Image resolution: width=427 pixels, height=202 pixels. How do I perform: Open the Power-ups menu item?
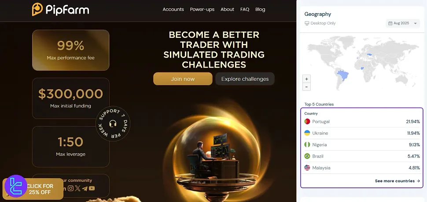[202, 10]
